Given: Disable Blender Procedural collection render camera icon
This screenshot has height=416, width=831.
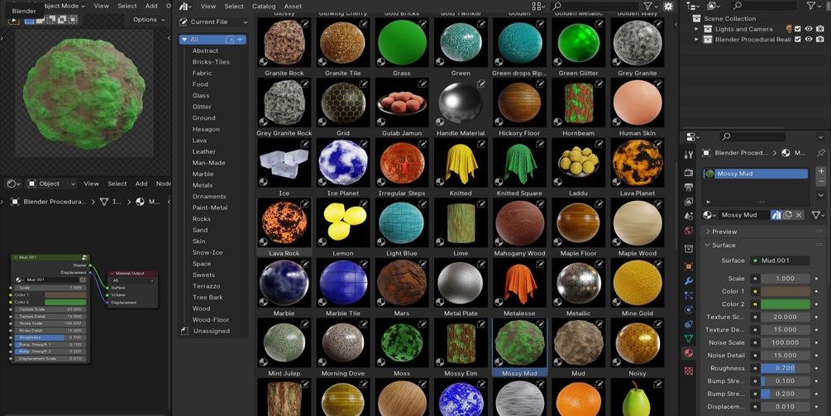Looking at the screenshot, I should pyautogui.click(x=820, y=39).
